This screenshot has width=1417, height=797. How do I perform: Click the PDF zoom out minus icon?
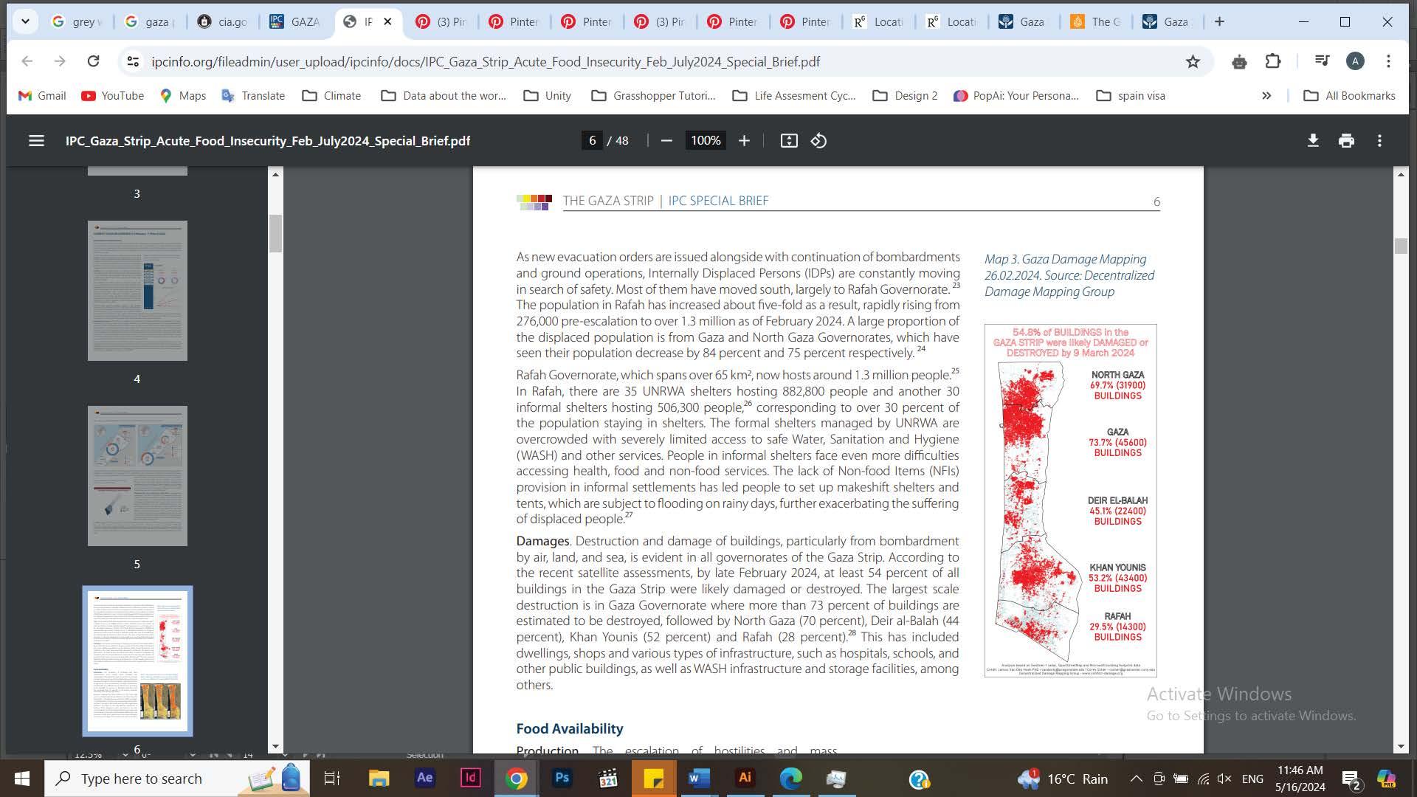pos(666,140)
